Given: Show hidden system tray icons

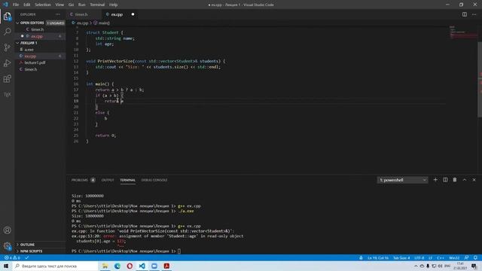Looking at the screenshot, I should (416, 266).
